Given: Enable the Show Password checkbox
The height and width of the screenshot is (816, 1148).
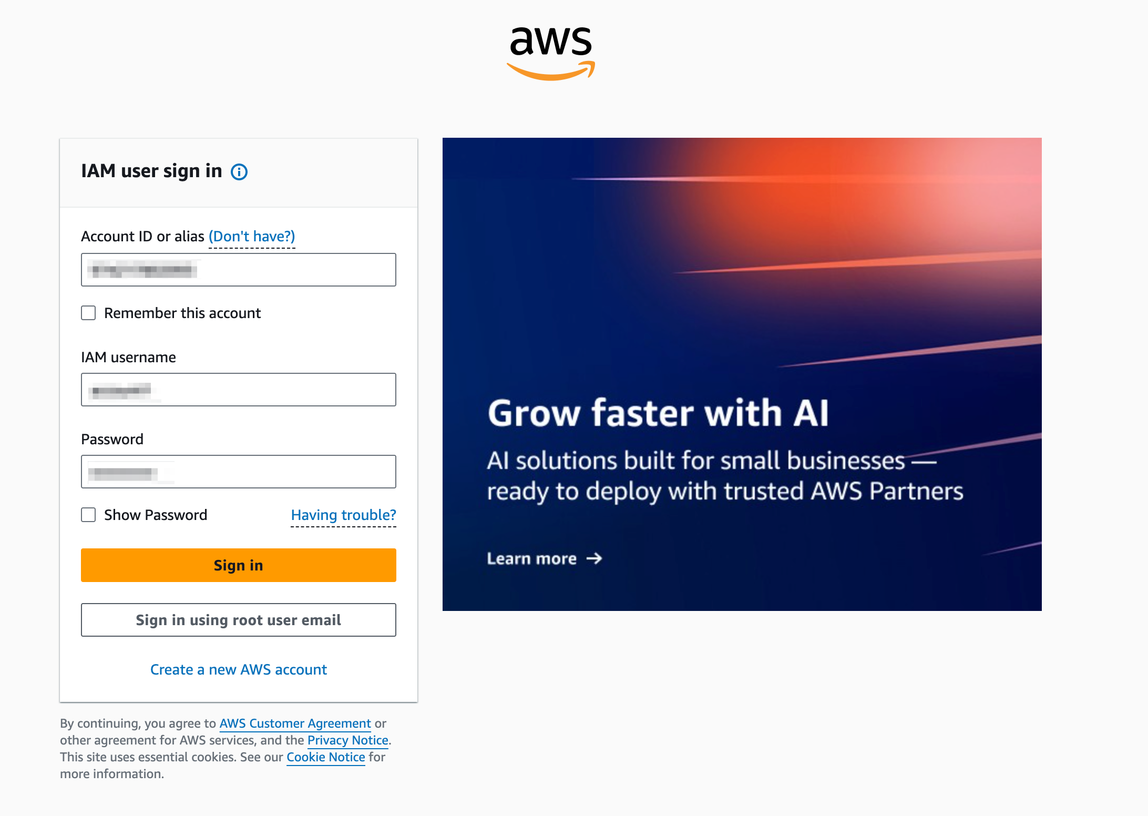Looking at the screenshot, I should click(x=88, y=515).
